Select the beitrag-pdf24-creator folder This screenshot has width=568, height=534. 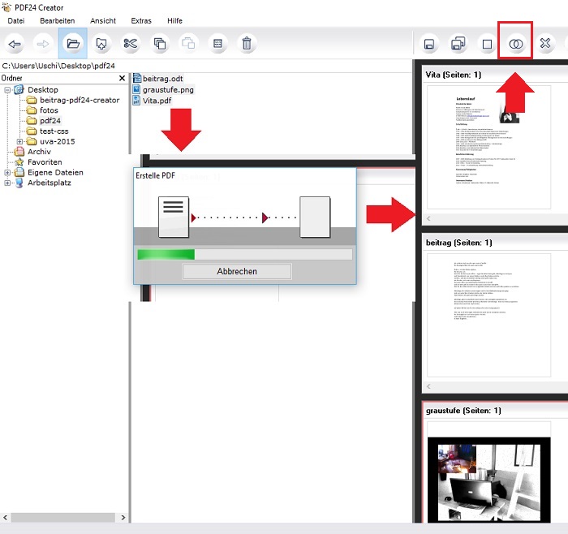coord(80,100)
